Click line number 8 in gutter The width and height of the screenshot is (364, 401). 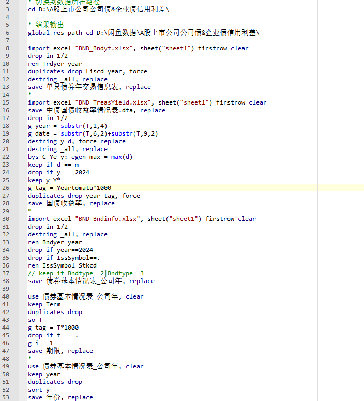pyautogui.click(x=7, y=48)
